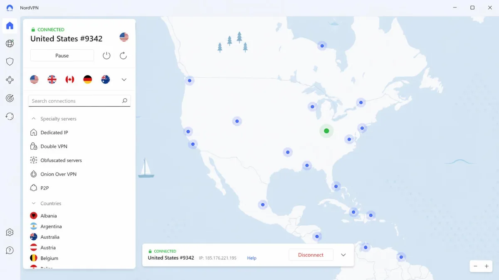The width and height of the screenshot is (499, 280).
Task: Expand the quick-connect flags chevron
Action: 124,80
